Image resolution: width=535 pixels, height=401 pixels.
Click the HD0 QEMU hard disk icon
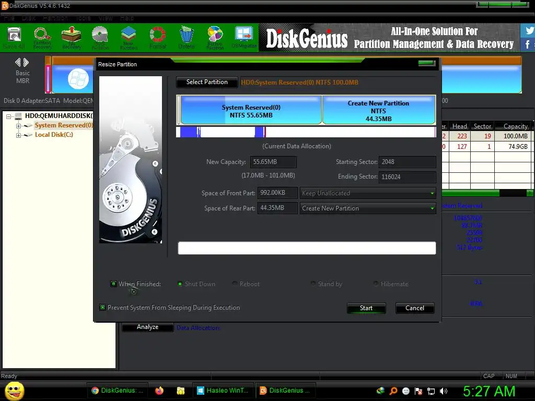(x=18, y=116)
